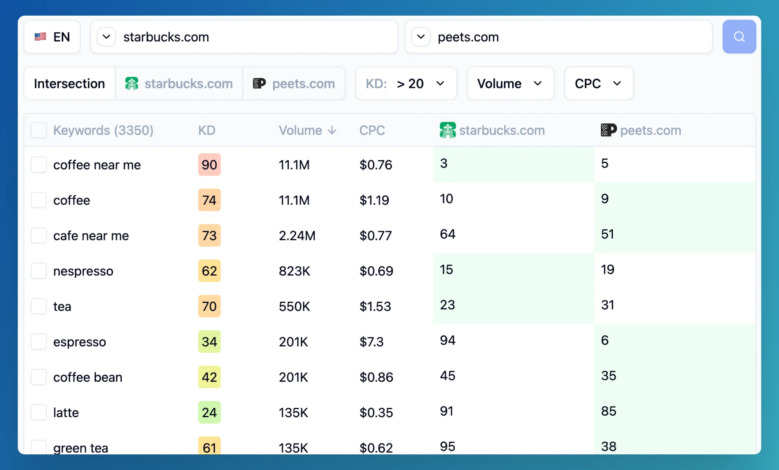The image size is (779, 470).
Task: Open the CPC filter dropdown
Action: [598, 83]
